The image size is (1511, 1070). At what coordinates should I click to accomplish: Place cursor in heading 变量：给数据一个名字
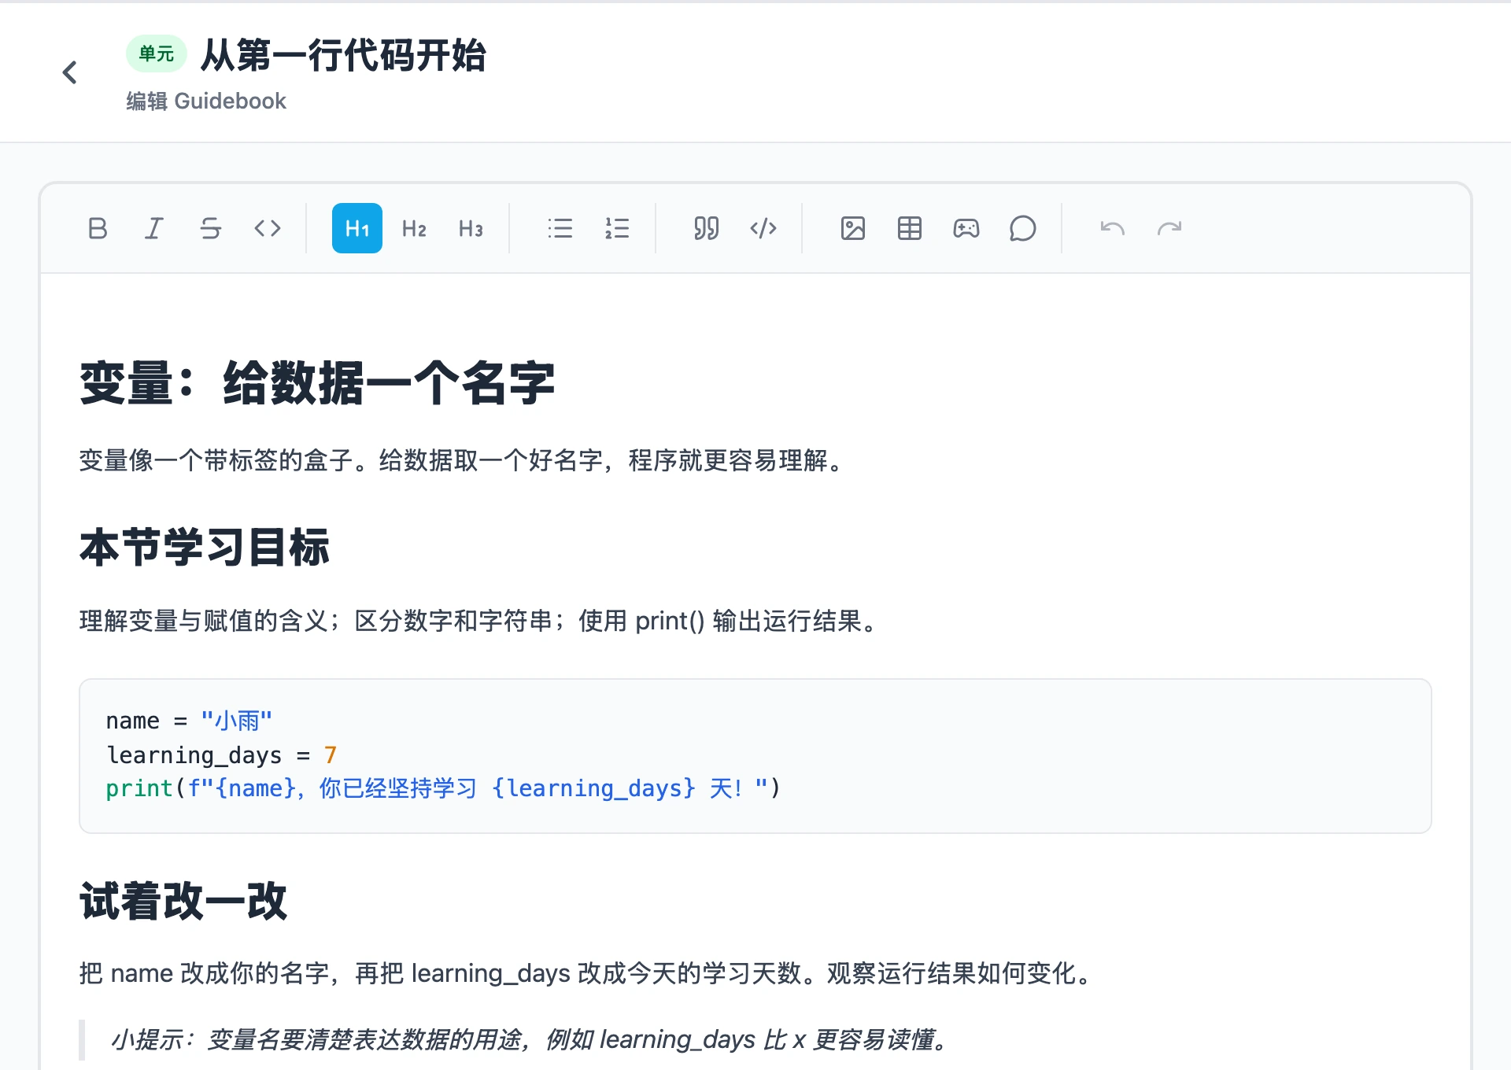[x=318, y=383]
